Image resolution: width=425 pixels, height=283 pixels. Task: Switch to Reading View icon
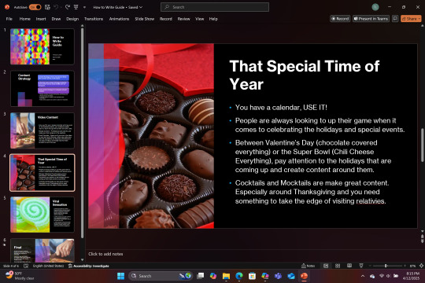pos(349,266)
